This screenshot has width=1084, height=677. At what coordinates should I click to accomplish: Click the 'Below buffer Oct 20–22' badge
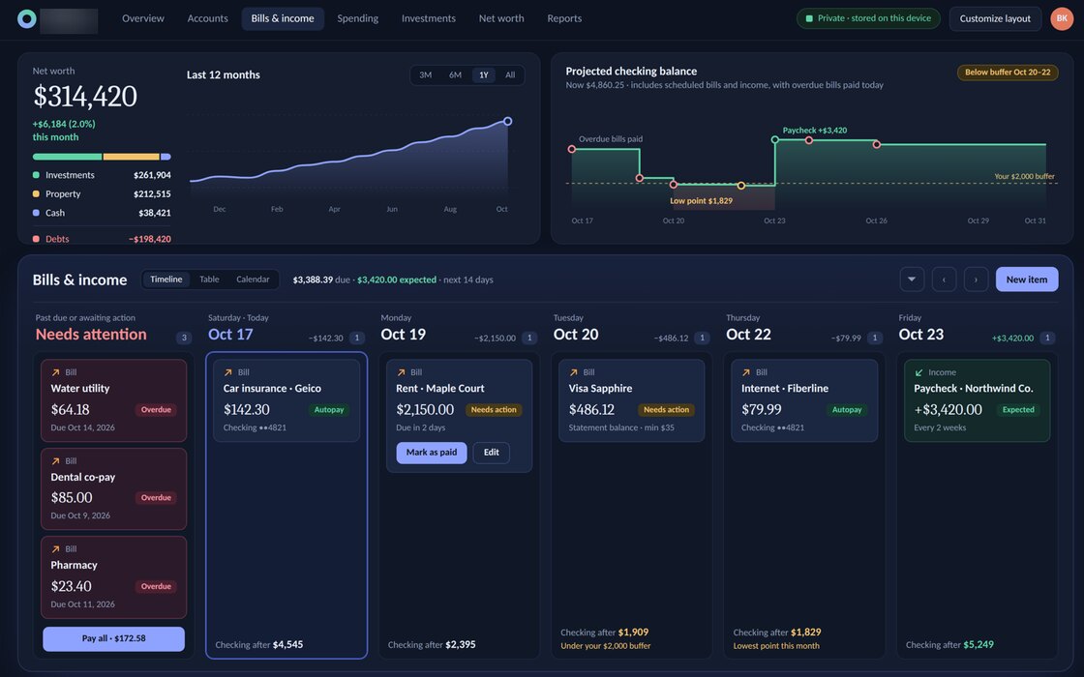coord(1008,72)
